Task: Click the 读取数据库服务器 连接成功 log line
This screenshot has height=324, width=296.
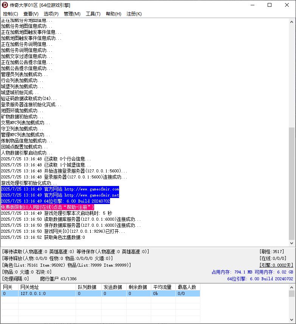Action: coord(71,219)
